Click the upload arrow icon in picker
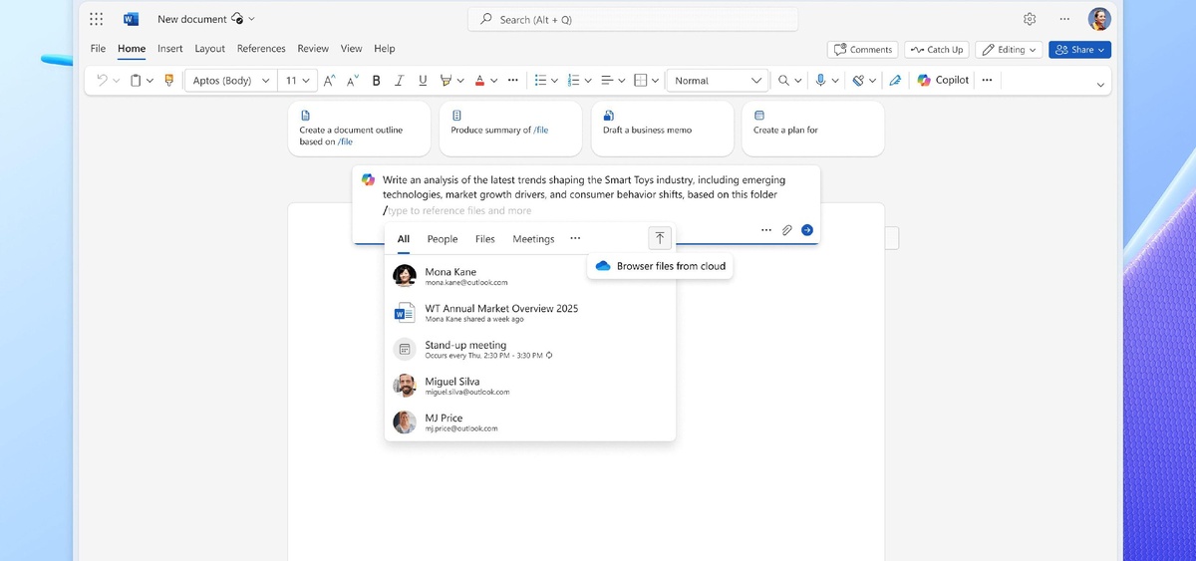 pyautogui.click(x=659, y=238)
